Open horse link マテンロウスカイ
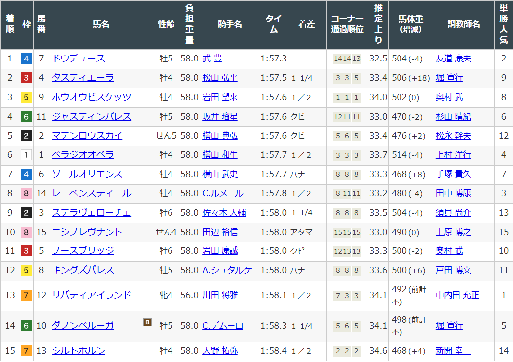 click(87, 136)
